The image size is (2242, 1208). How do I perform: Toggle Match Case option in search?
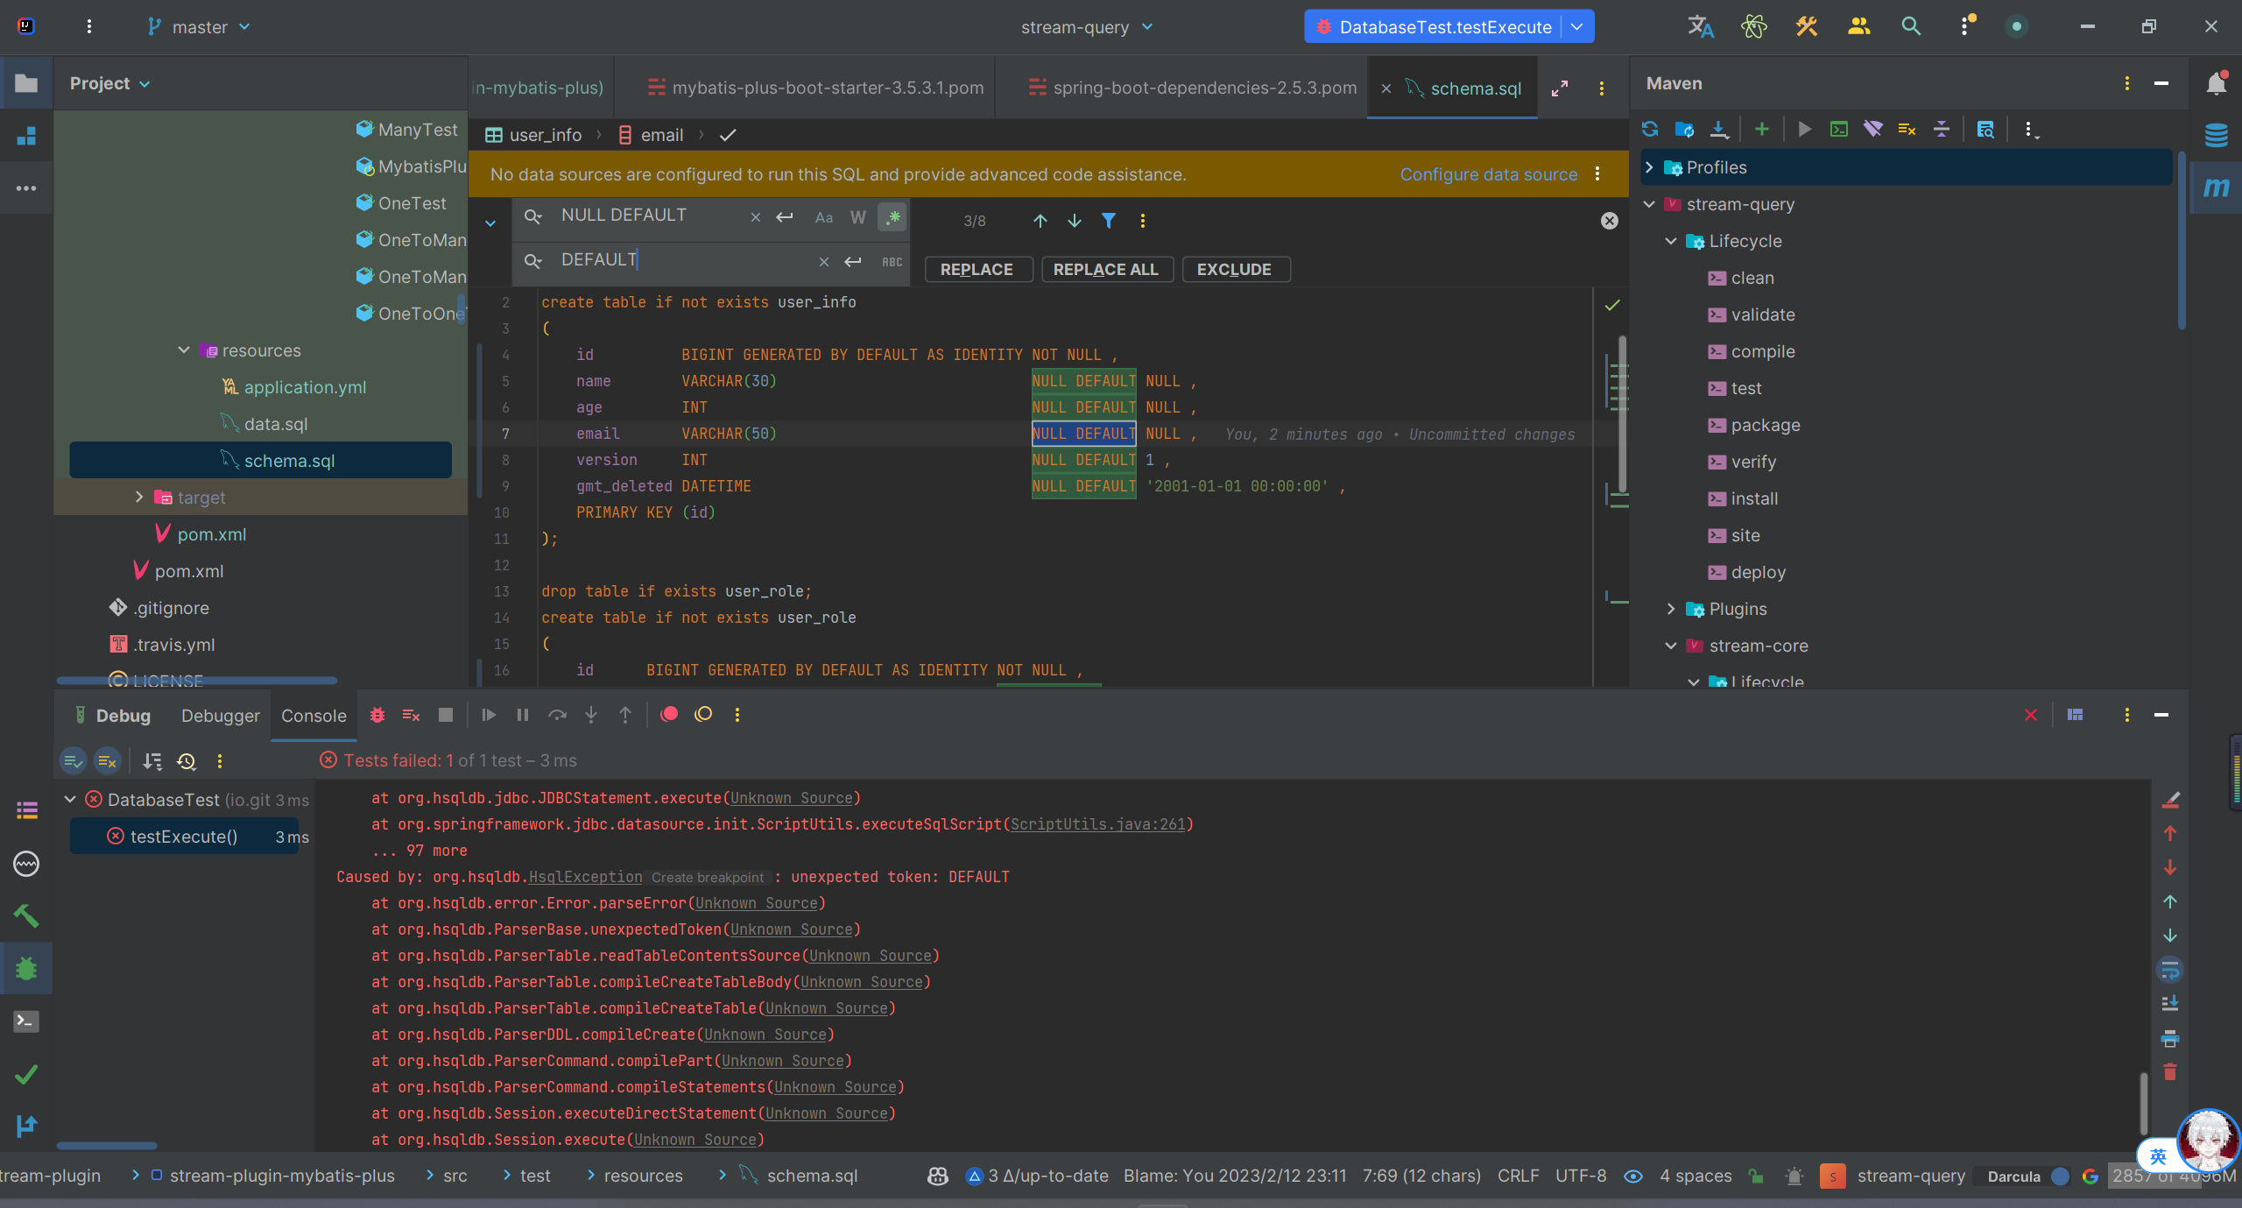[x=823, y=217]
